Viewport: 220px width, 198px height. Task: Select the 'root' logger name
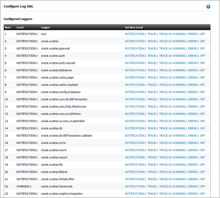(x=43, y=34)
